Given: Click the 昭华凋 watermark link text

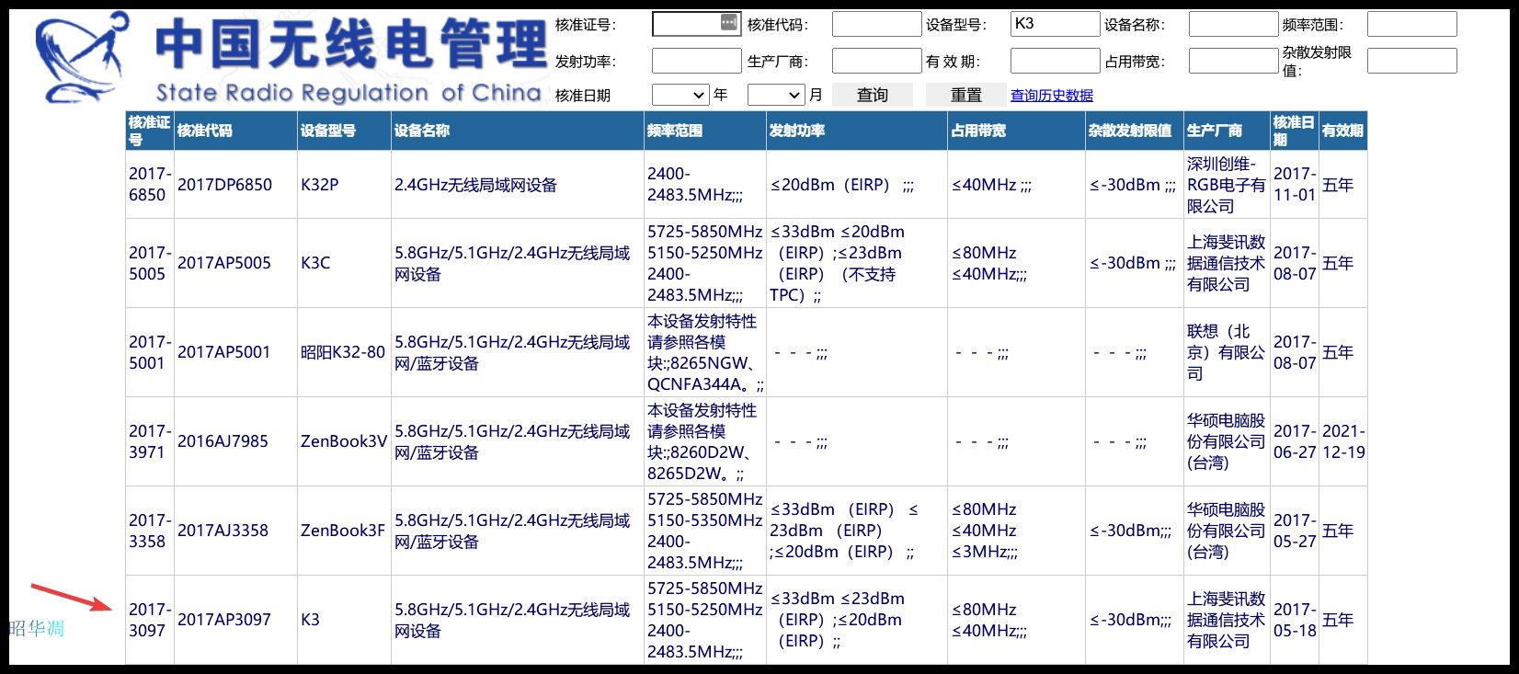Looking at the screenshot, I should [x=37, y=629].
